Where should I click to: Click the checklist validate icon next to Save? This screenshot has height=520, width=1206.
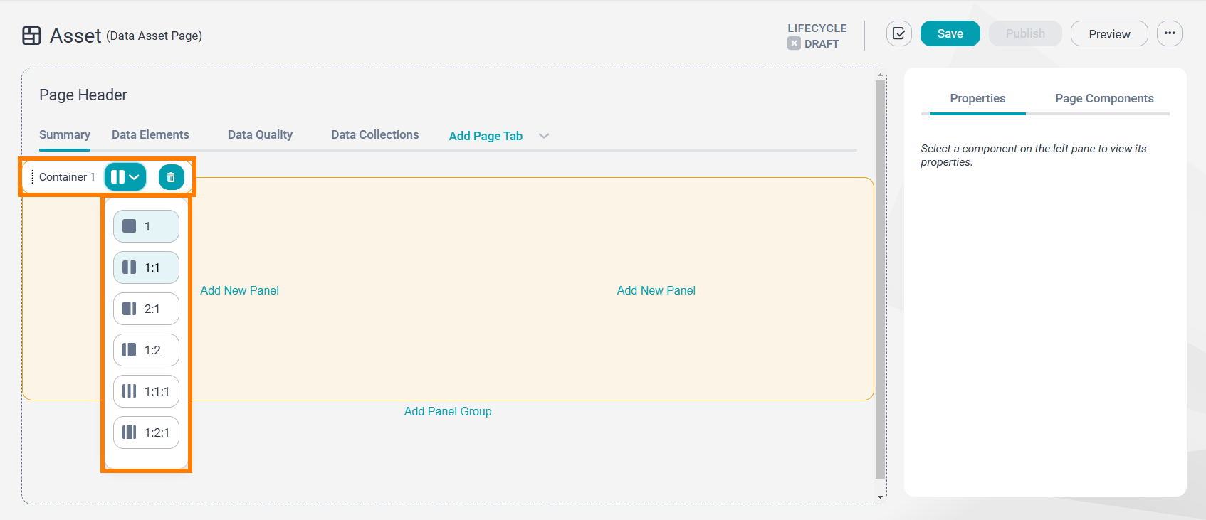coord(898,33)
